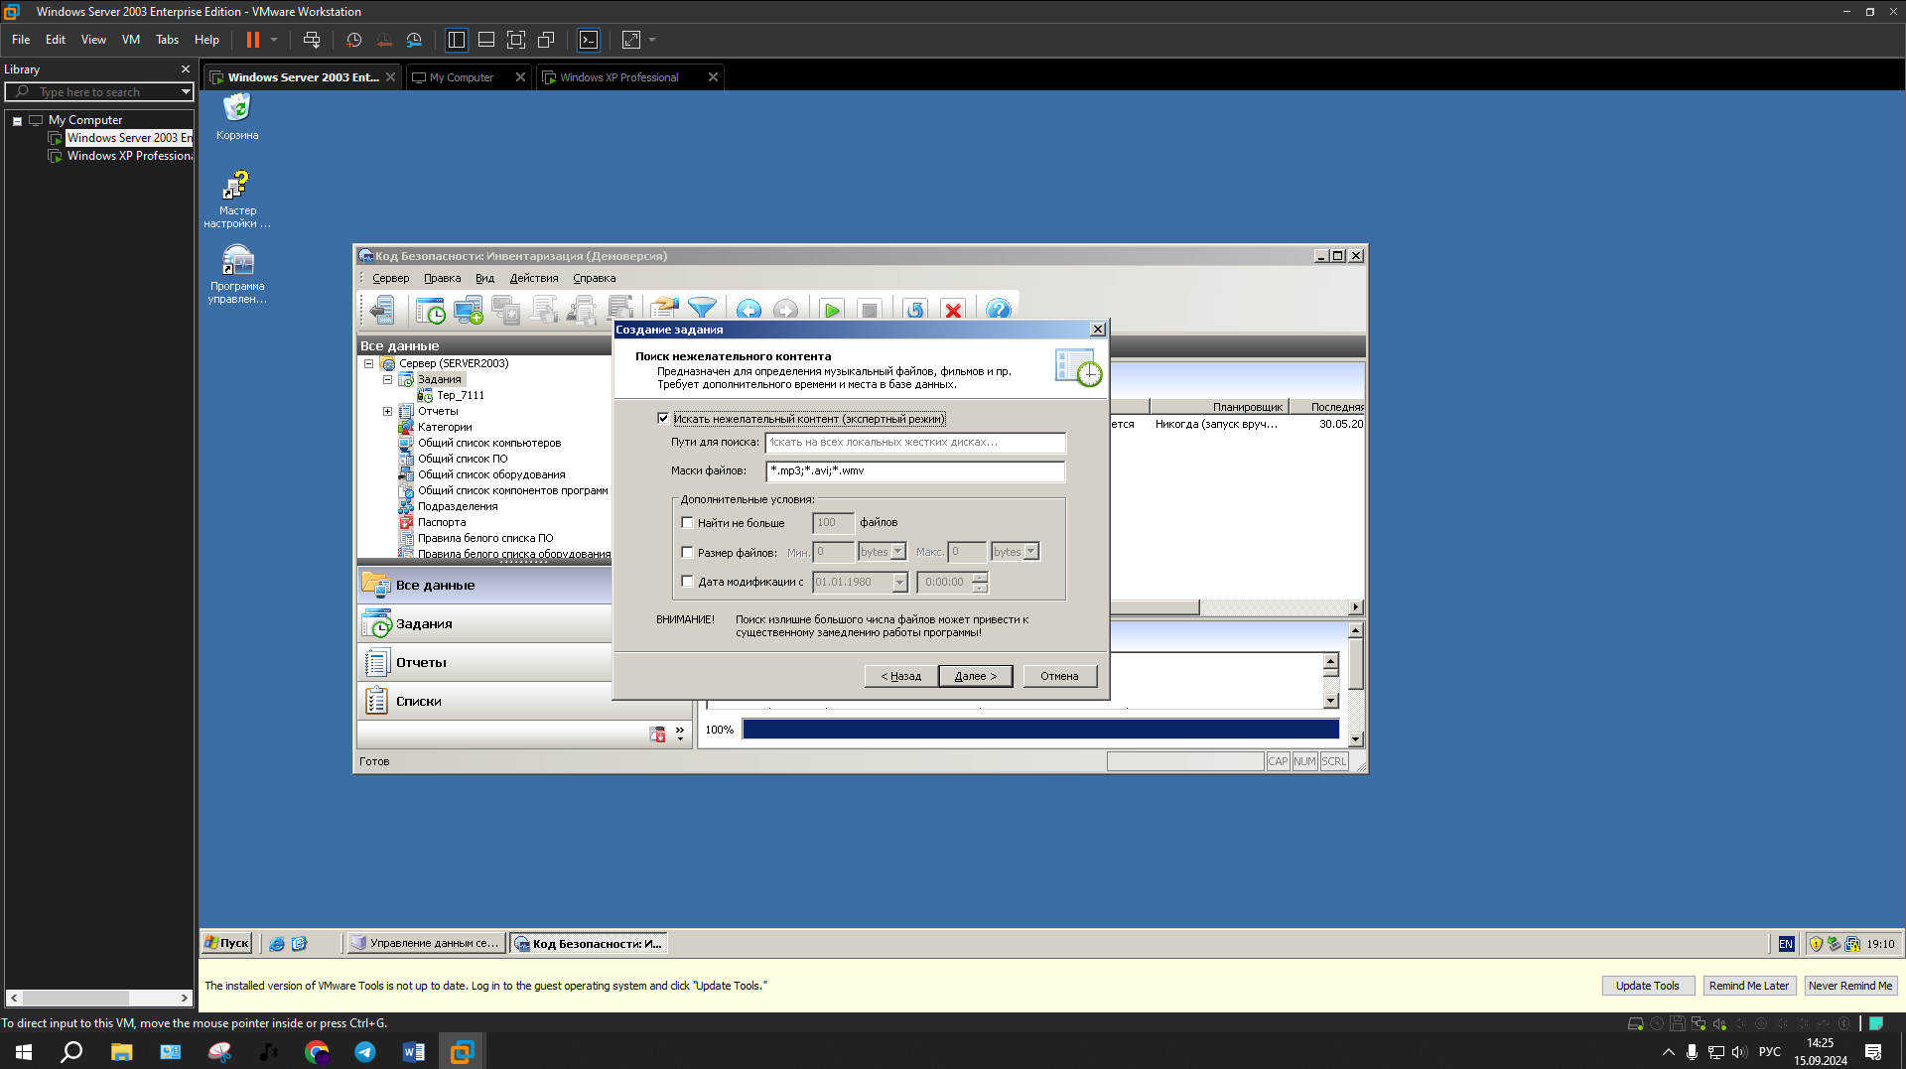Open the Действия menu

point(534,279)
